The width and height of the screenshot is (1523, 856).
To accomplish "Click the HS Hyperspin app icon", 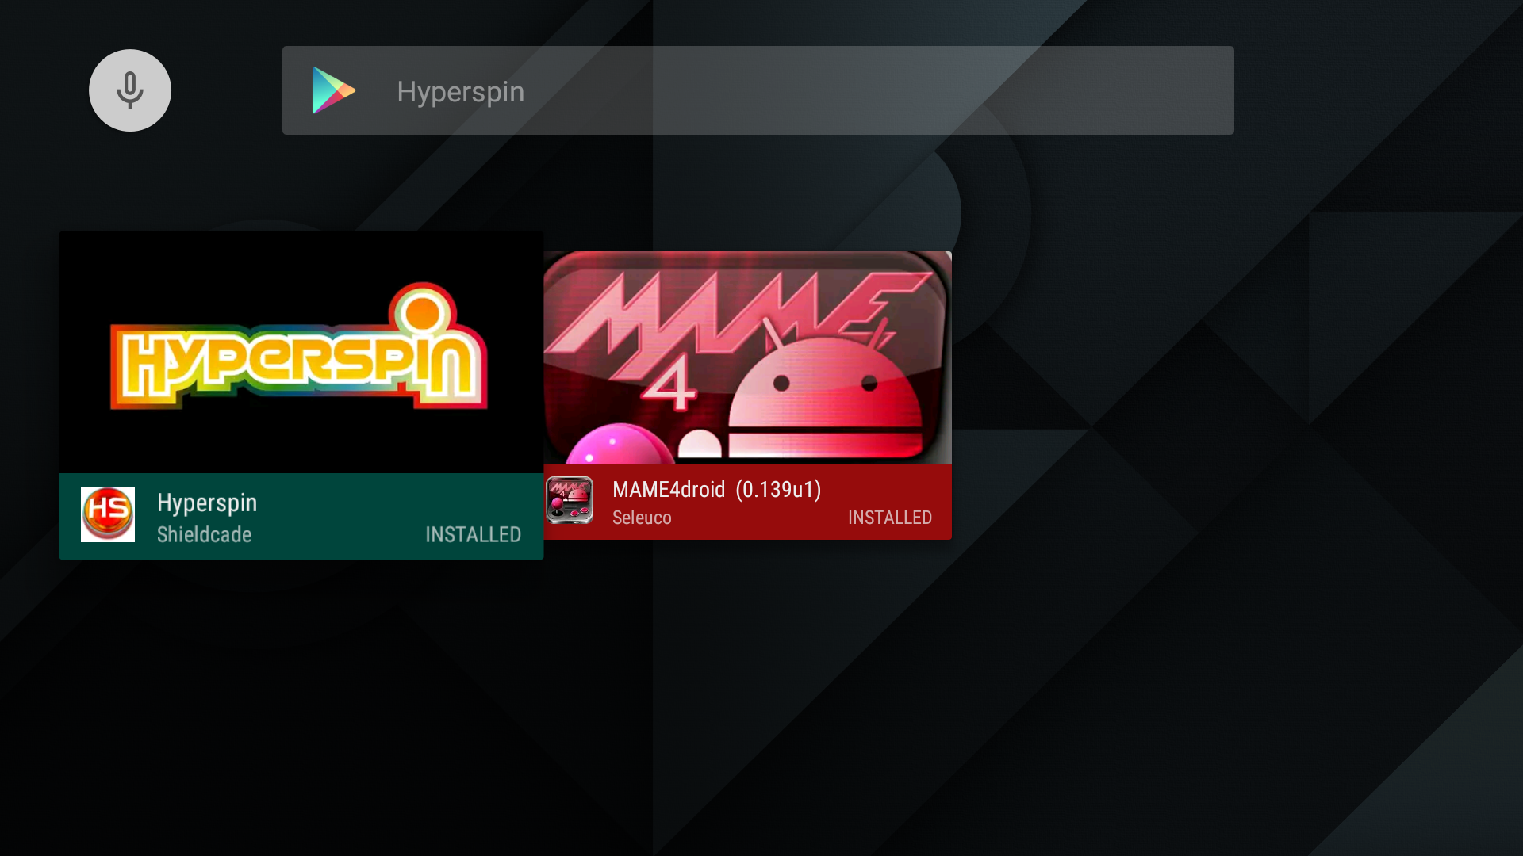I will click(x=108, y=515).
